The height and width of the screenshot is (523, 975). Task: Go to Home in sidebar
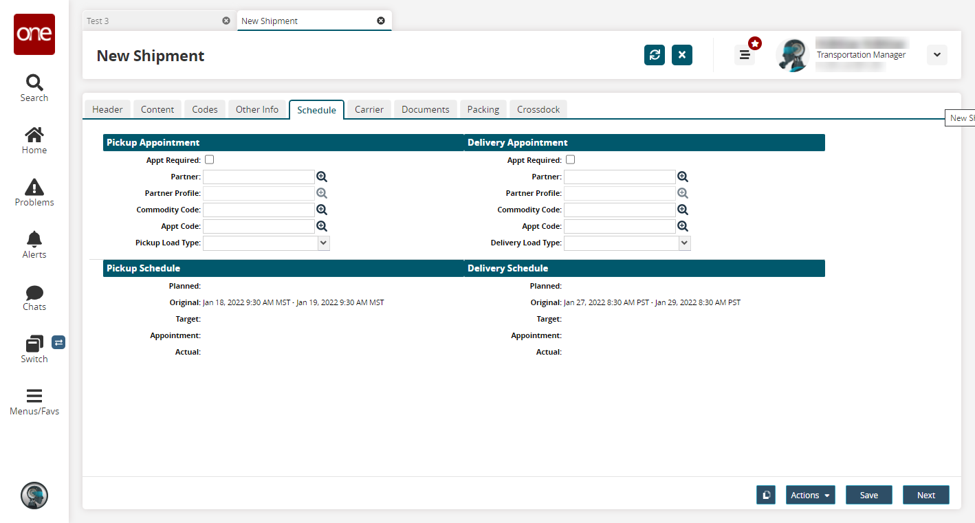(x=34, y=140)
